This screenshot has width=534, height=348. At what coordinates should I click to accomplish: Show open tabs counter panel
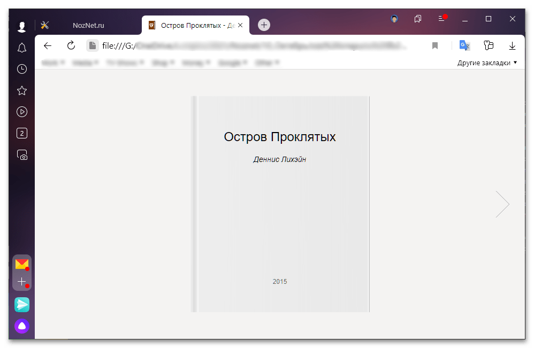coord(22,134)
